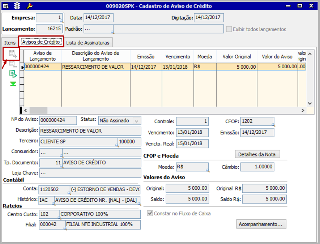Click the lookup icon on Empresa field
Screen dimensions: 320x244
61,22
